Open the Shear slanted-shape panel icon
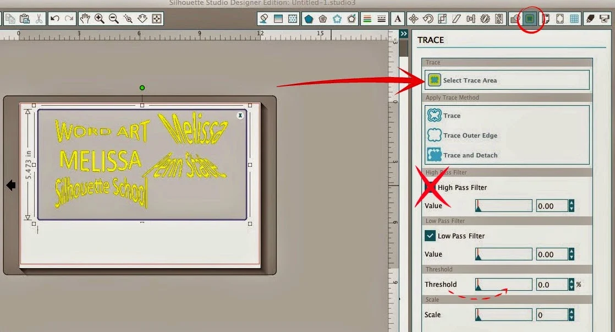 click(457, 19)
